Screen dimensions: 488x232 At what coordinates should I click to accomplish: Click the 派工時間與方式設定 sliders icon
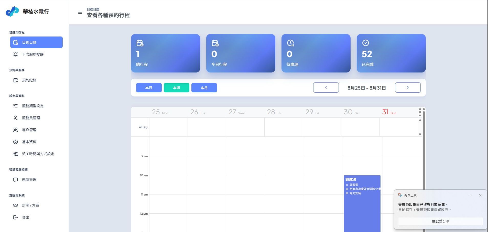[15, 154]
